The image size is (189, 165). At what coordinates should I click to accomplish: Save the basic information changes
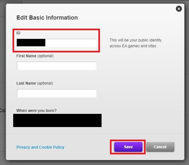pos(128,147)
